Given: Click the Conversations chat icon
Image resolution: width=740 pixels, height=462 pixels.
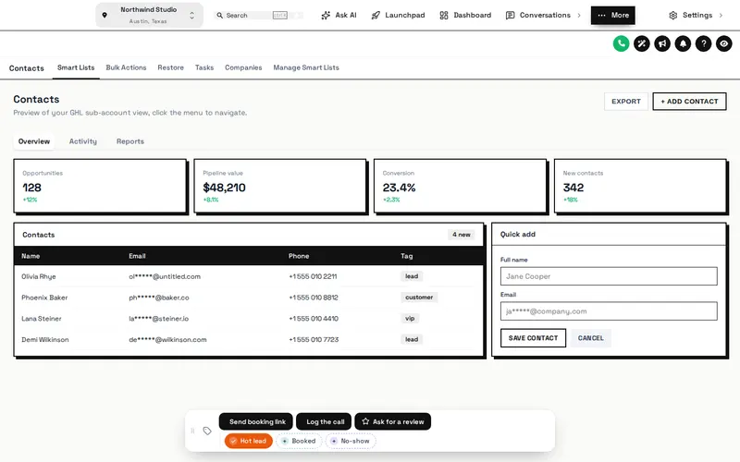Looking at the screenshot, I should pyautogui.click(x=511, y=15).
